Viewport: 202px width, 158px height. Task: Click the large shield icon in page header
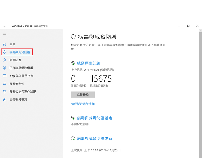coord(73,37)
